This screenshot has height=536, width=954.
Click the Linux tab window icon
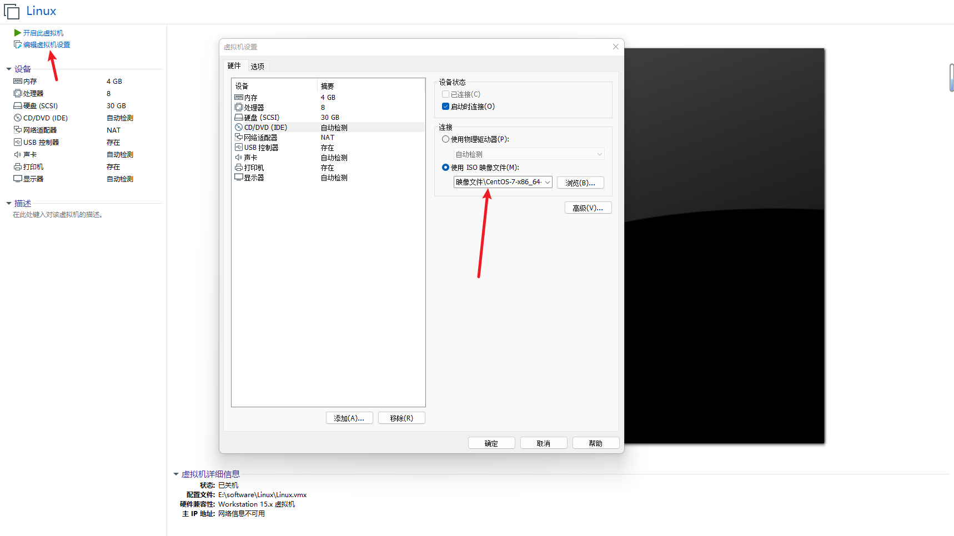point(12,11)
